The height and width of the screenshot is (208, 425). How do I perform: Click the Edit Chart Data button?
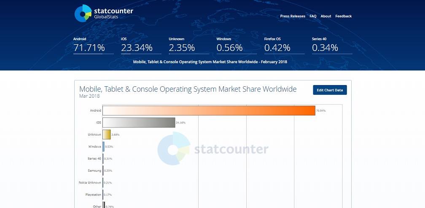tap(330, 90)
